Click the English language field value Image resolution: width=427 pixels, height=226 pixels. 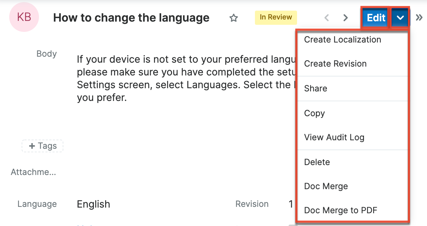(x=93, y=204)
